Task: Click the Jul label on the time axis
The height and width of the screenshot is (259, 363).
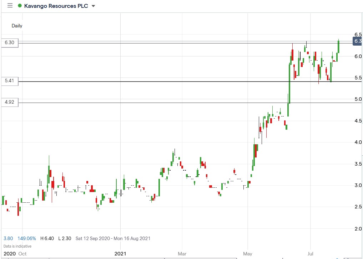Action: (x=310, y=254)
